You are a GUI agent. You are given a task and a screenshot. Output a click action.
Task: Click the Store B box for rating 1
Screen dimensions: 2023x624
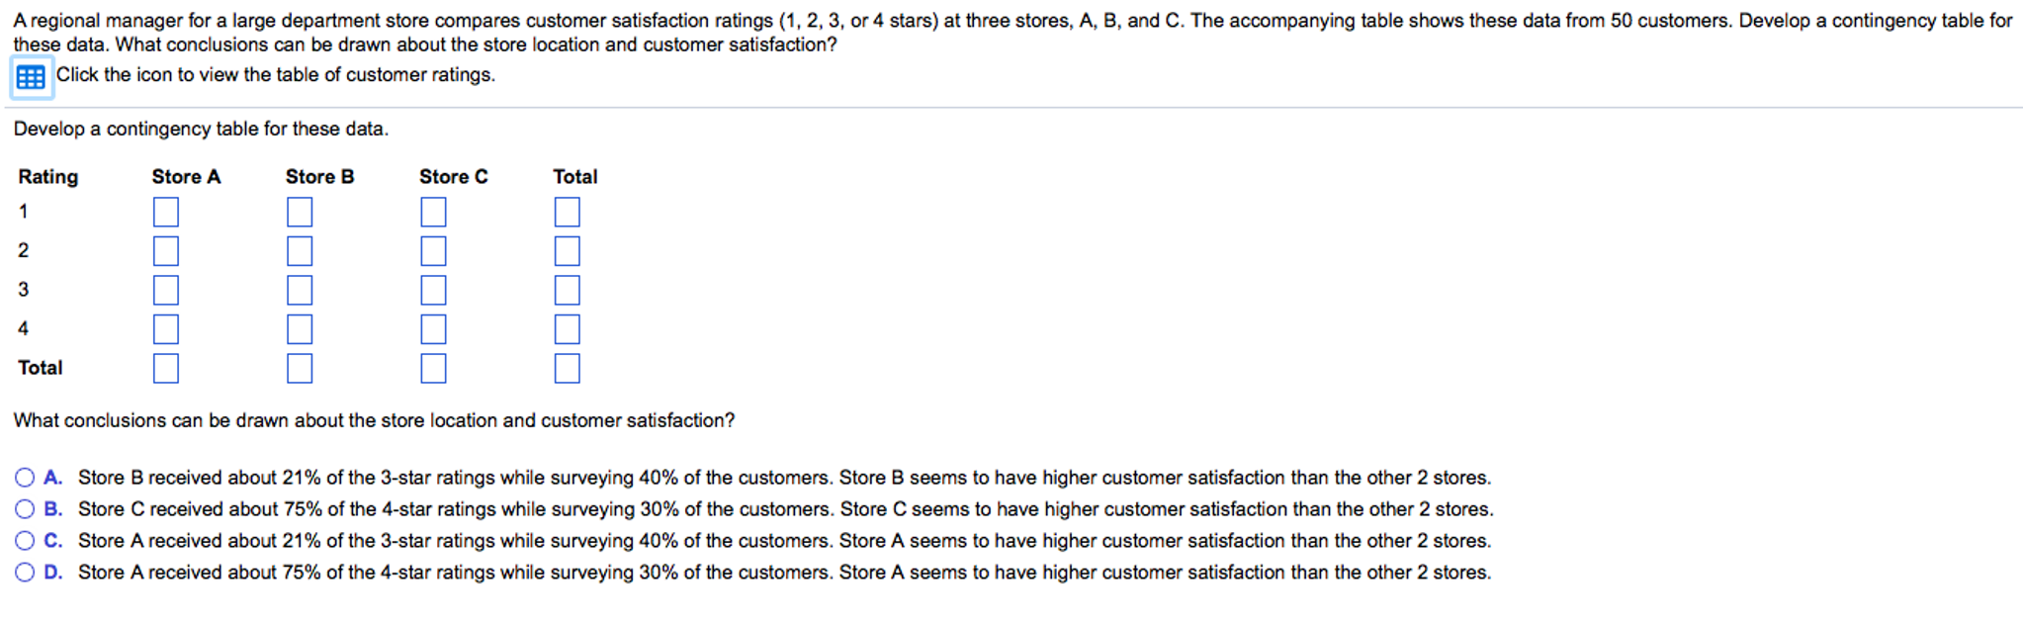(300, 212)
